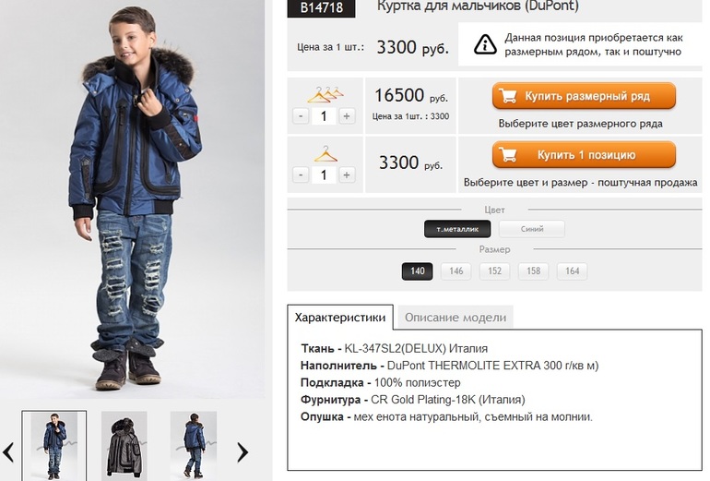Open the Характеристики tab

(340, 317)
